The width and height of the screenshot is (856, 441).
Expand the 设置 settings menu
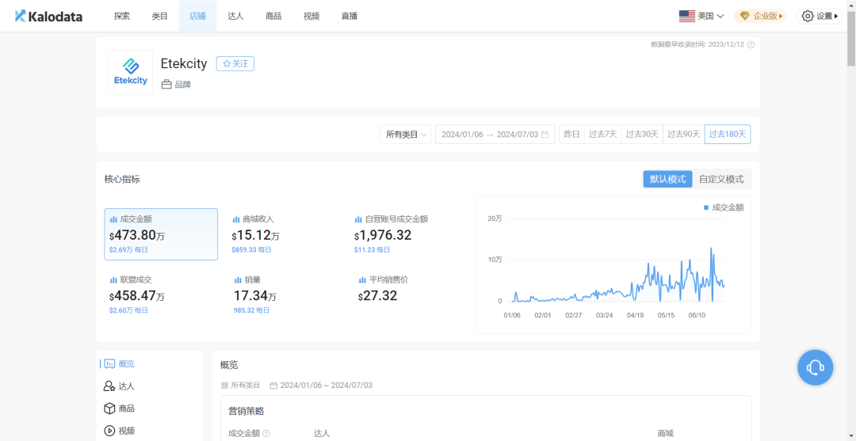pyautogui.click(x=820, y=16)
